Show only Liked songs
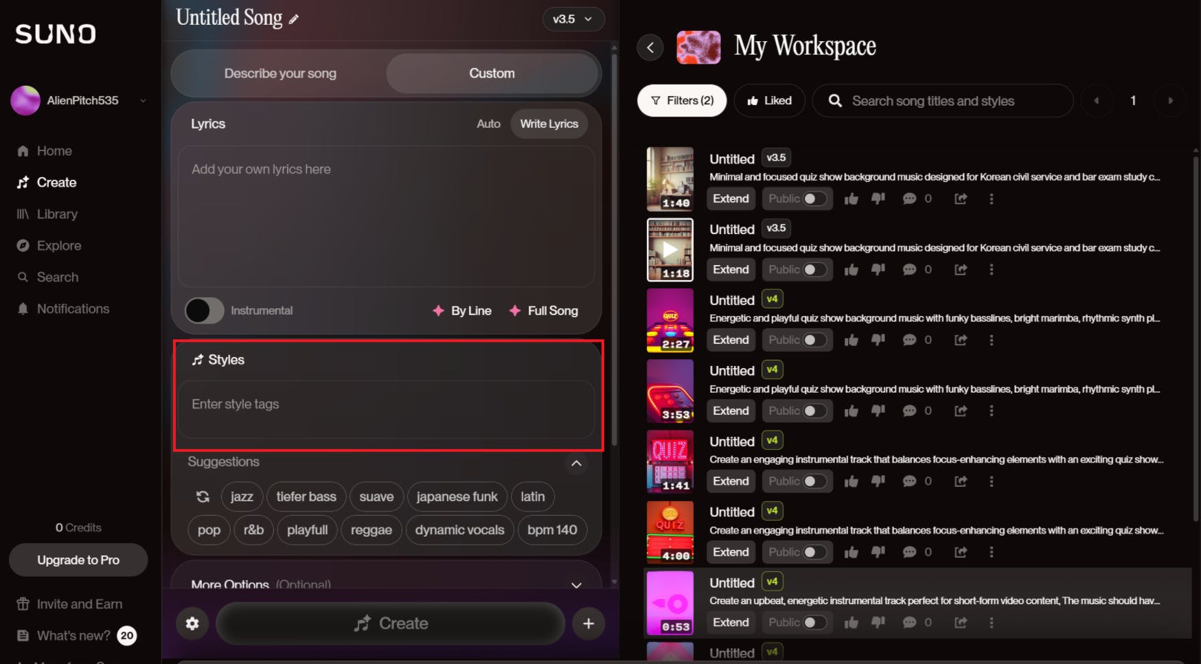 769,100
